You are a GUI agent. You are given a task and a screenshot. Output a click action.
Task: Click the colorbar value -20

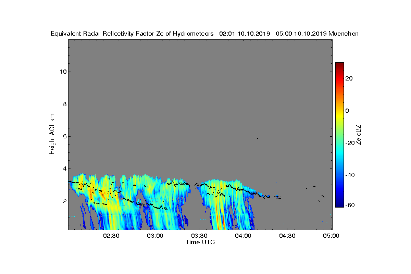pos(350,143)
